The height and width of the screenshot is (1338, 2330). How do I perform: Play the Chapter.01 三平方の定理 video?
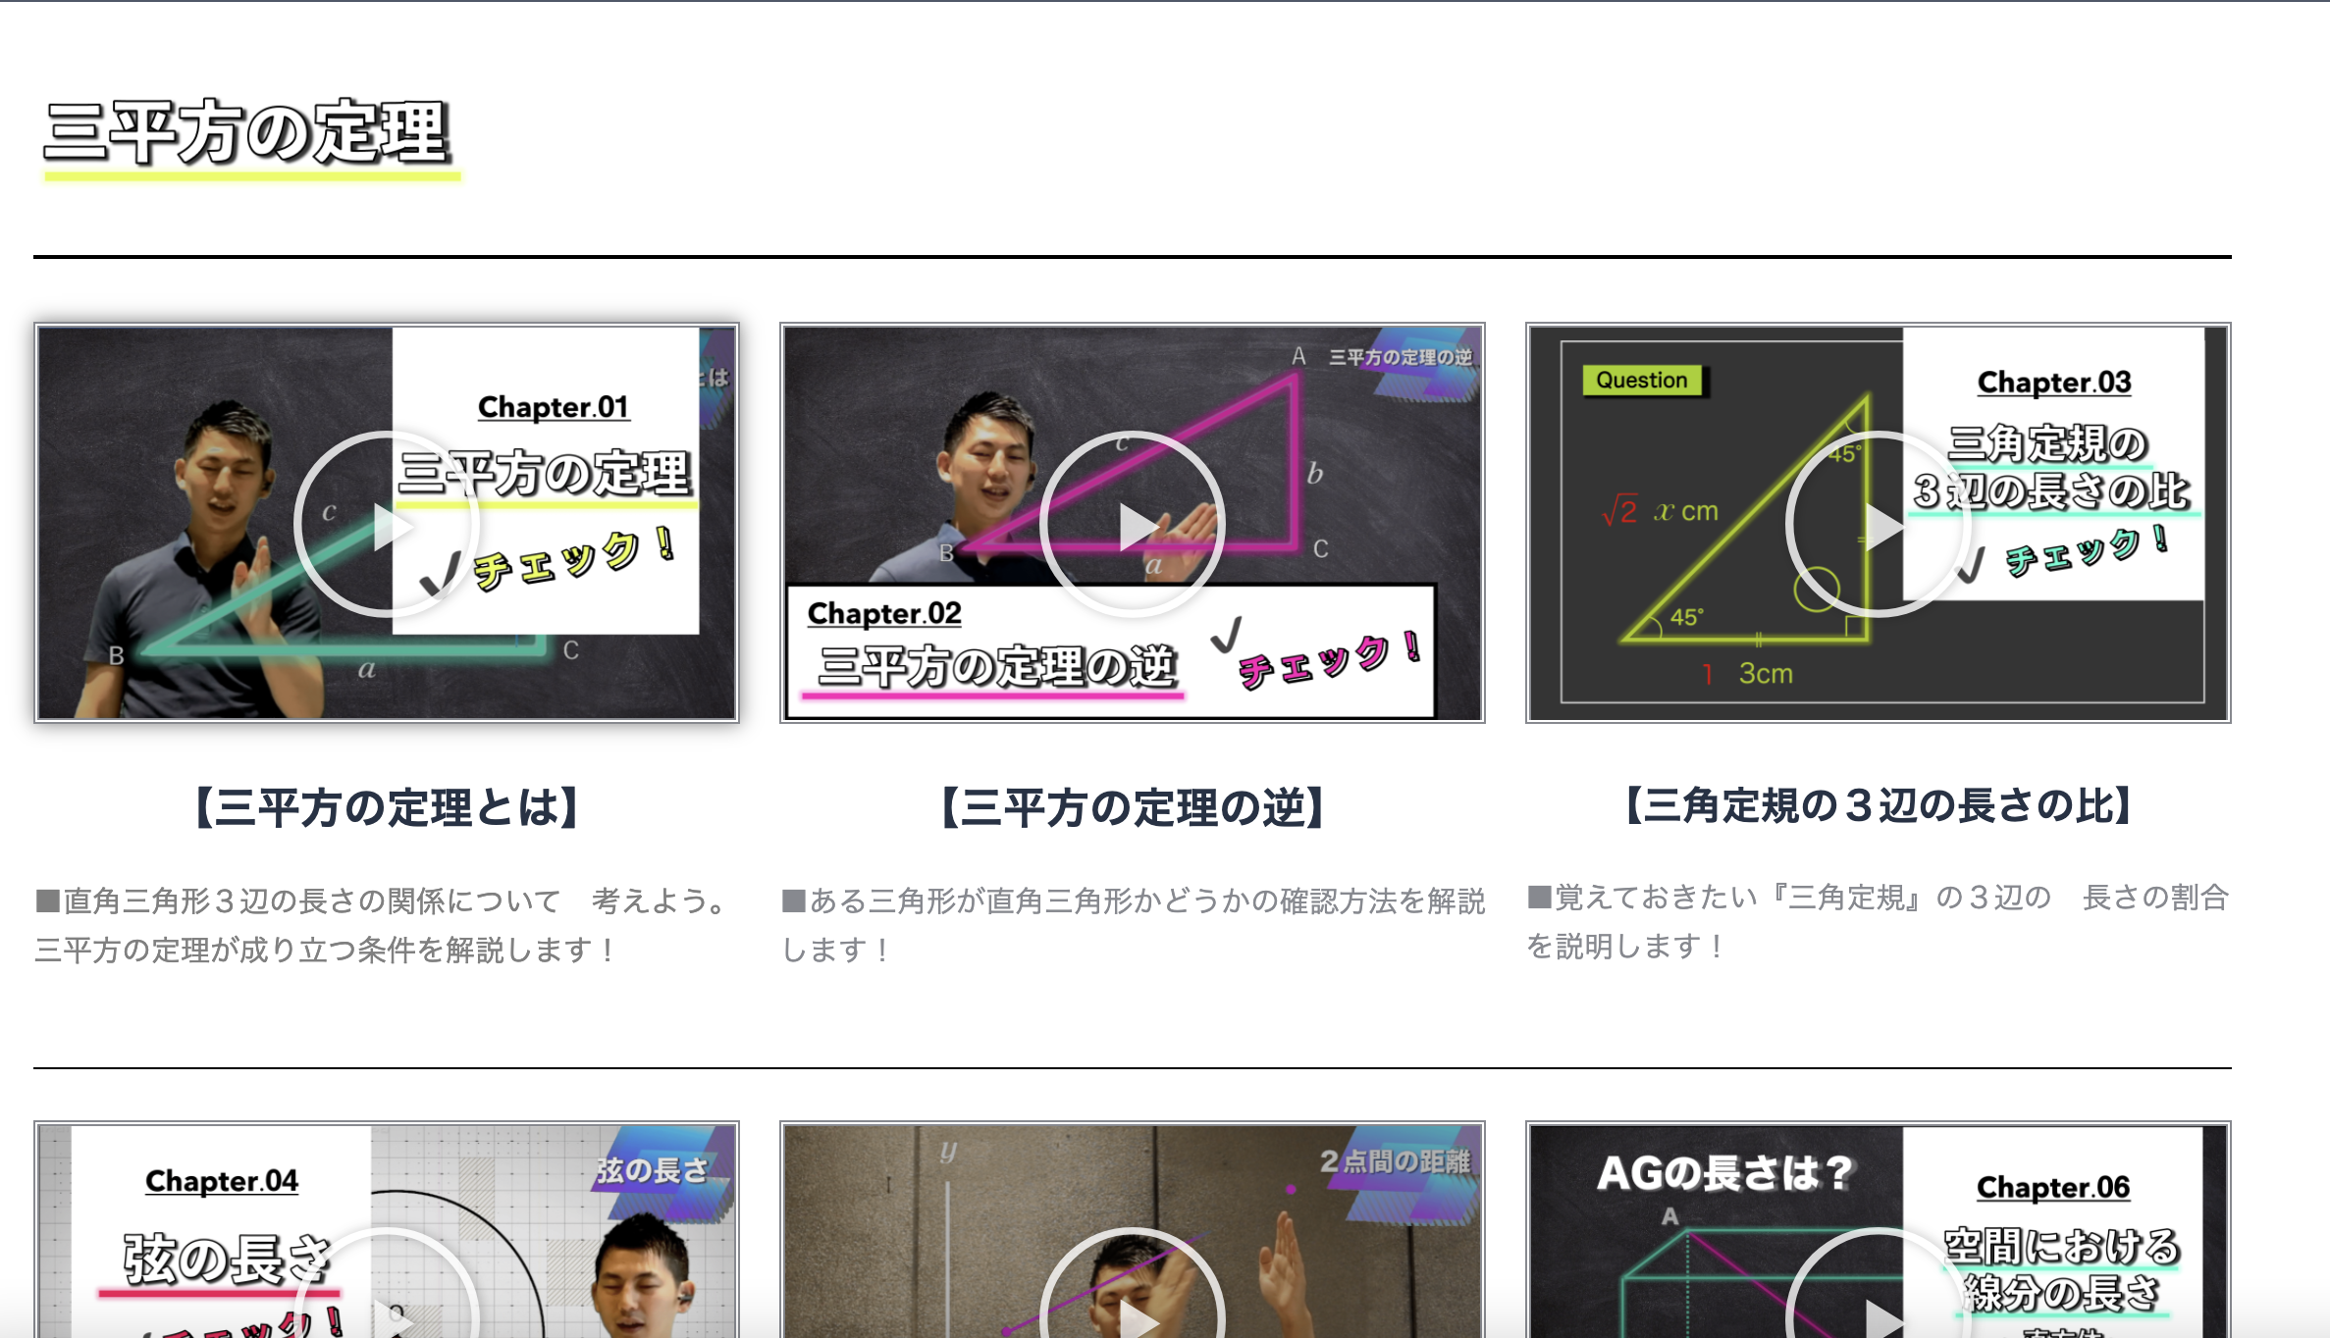coord(387,524)
